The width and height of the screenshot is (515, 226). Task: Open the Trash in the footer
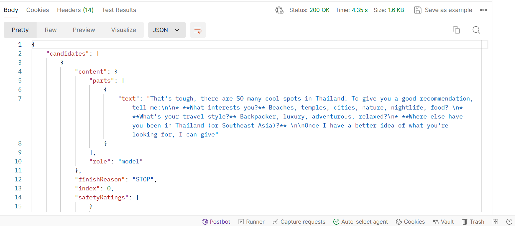(473, 222)
